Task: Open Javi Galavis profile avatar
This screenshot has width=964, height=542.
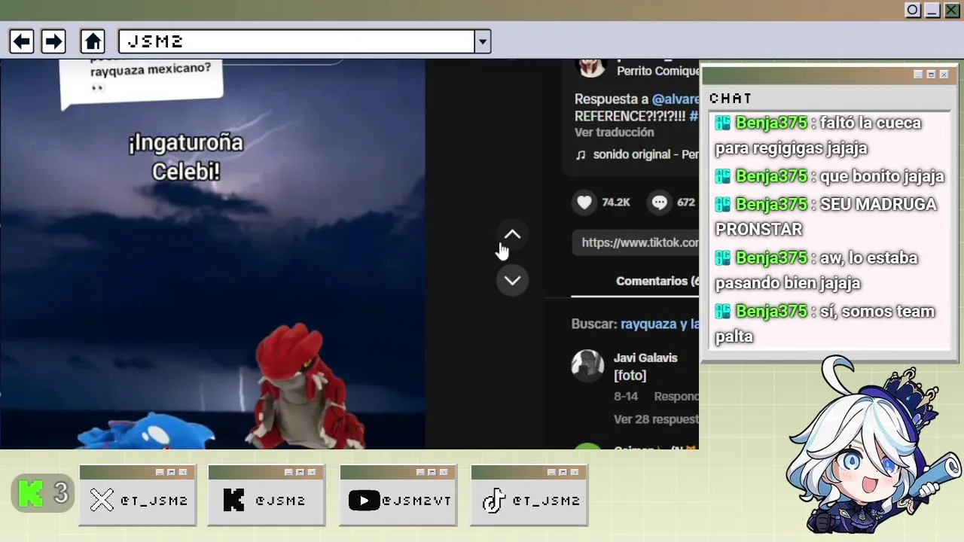Action: click(587, 365)
